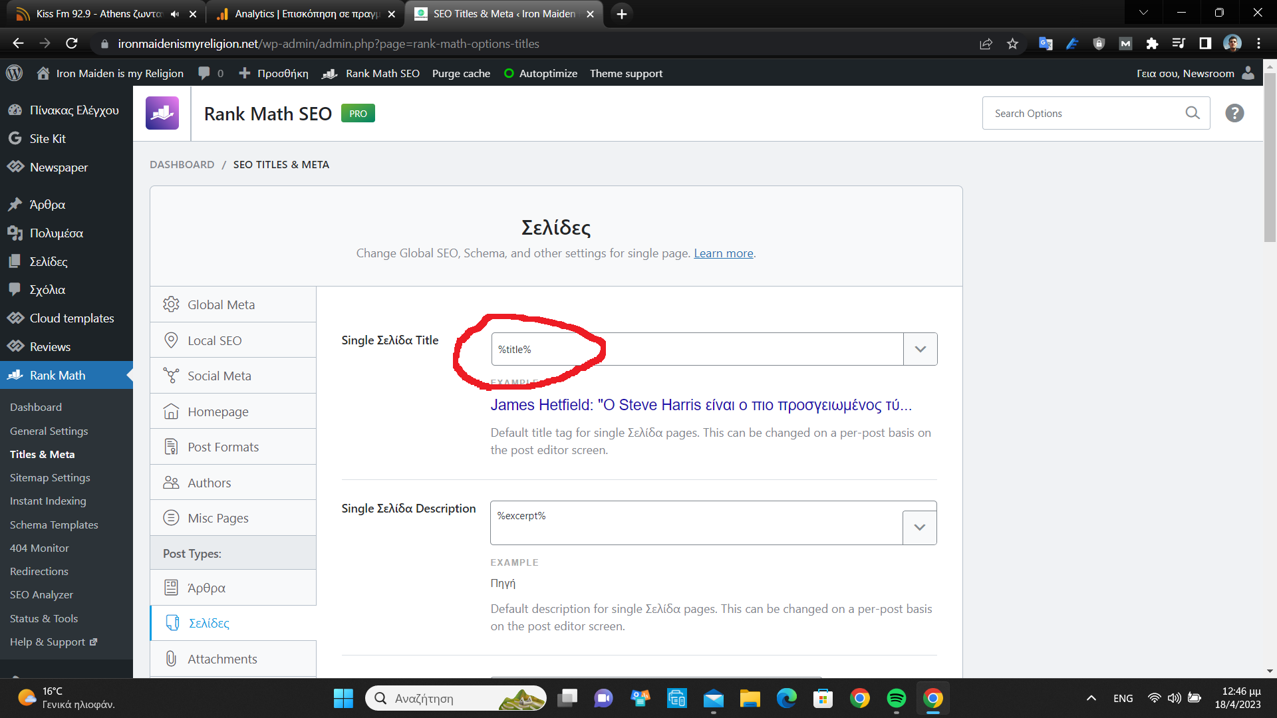
Task: Click the browser share icon
Action: 986,43
